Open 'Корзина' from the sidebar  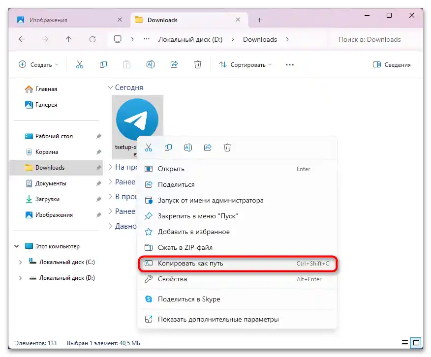point(47,151)
